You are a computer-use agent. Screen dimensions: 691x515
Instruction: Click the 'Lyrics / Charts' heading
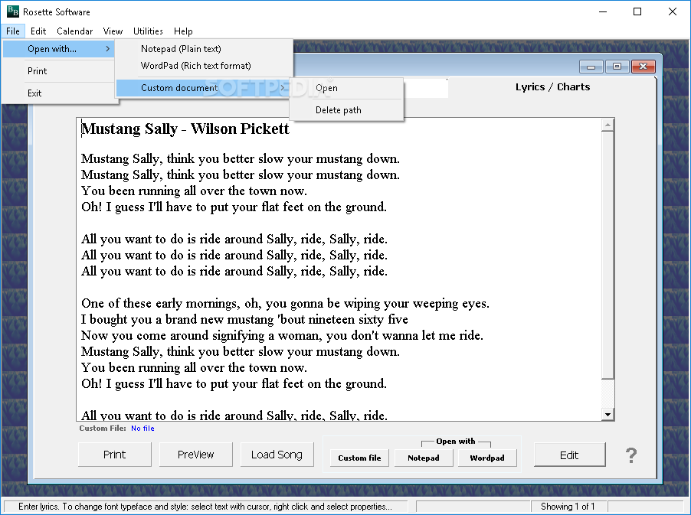(552, 86)
